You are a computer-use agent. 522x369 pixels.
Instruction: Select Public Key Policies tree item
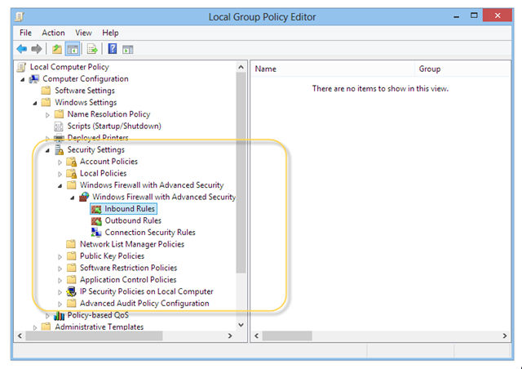[x=112, y=256]
